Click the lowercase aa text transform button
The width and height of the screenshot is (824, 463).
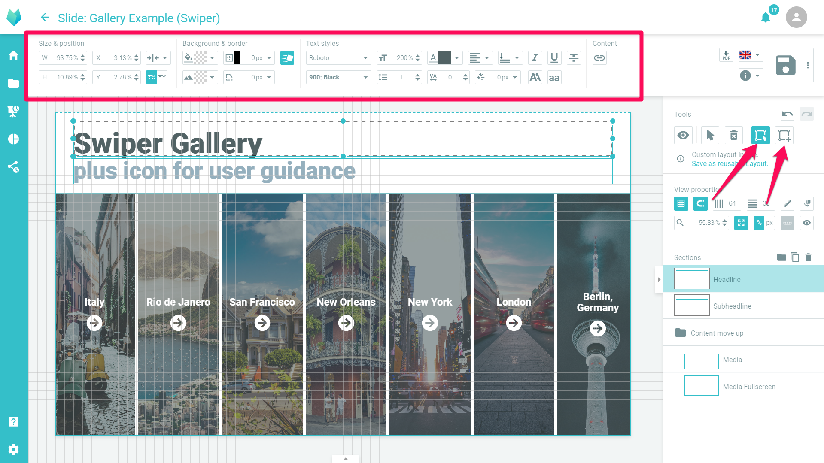click(554, 77)
